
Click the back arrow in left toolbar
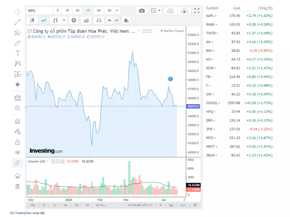click(18, 85)
